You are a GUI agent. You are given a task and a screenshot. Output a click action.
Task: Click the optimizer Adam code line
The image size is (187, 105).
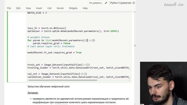coord(73,31)
